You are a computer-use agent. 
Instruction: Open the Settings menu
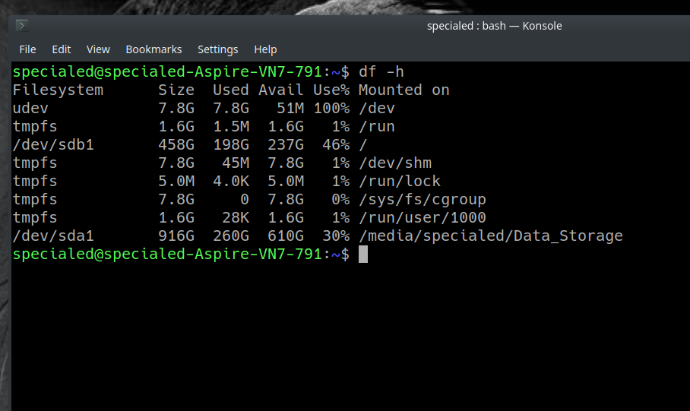pyautogui.click(x=217, y=49)
